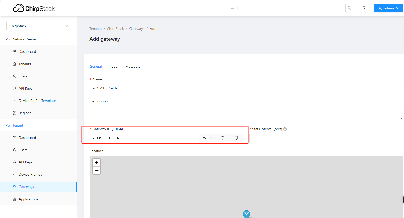Image resolution: width=404 pixels, height=218 pixels.
Task: Open the help question mark button
Action: point(364,8)
